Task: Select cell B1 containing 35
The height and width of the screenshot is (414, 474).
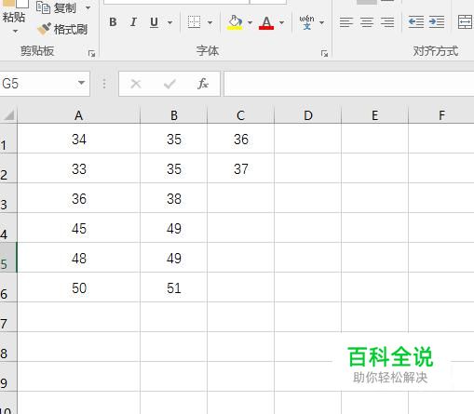Action: coord(174,139)
